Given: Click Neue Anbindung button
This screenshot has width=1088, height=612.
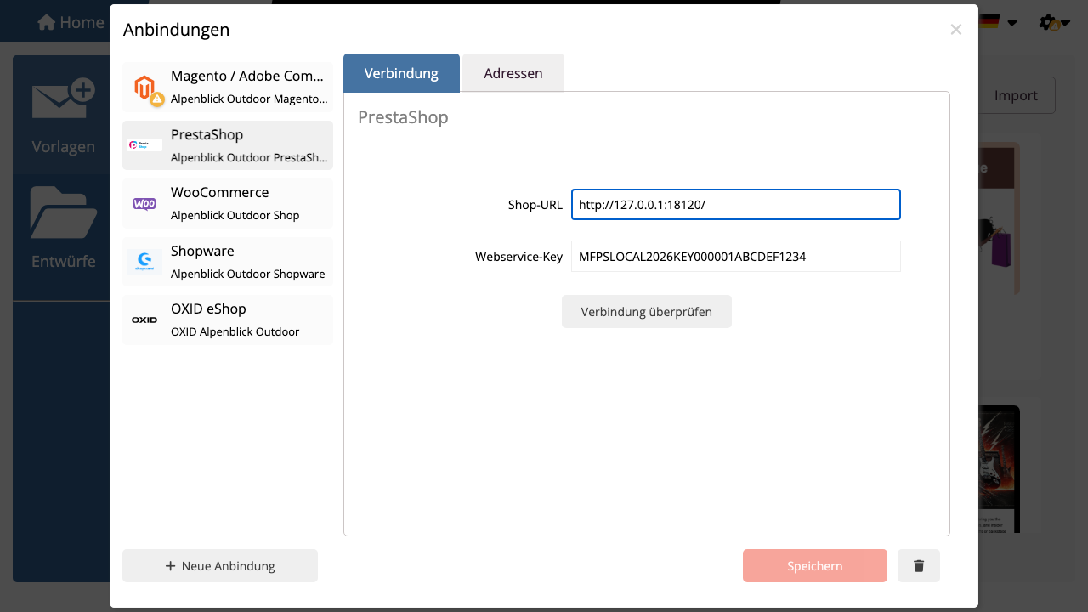Looking at the screenshot, I should pos(220,565).
